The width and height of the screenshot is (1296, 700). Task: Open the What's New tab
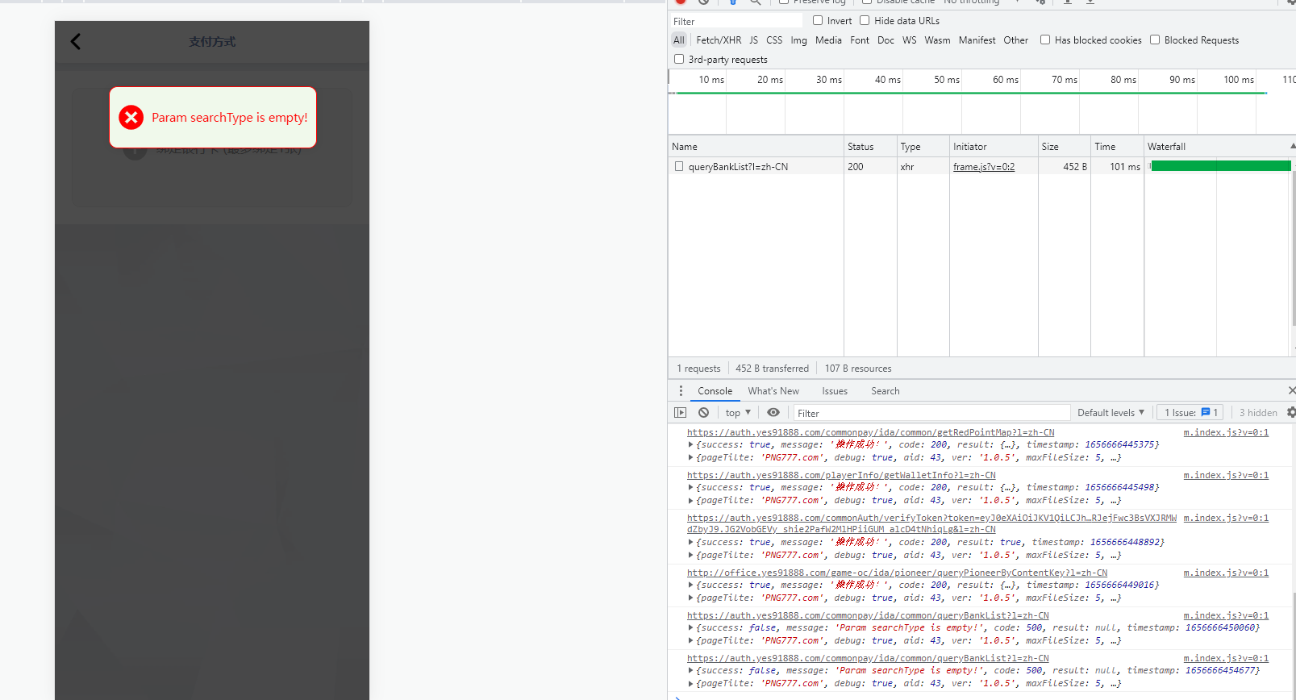(x=773, y=391)
